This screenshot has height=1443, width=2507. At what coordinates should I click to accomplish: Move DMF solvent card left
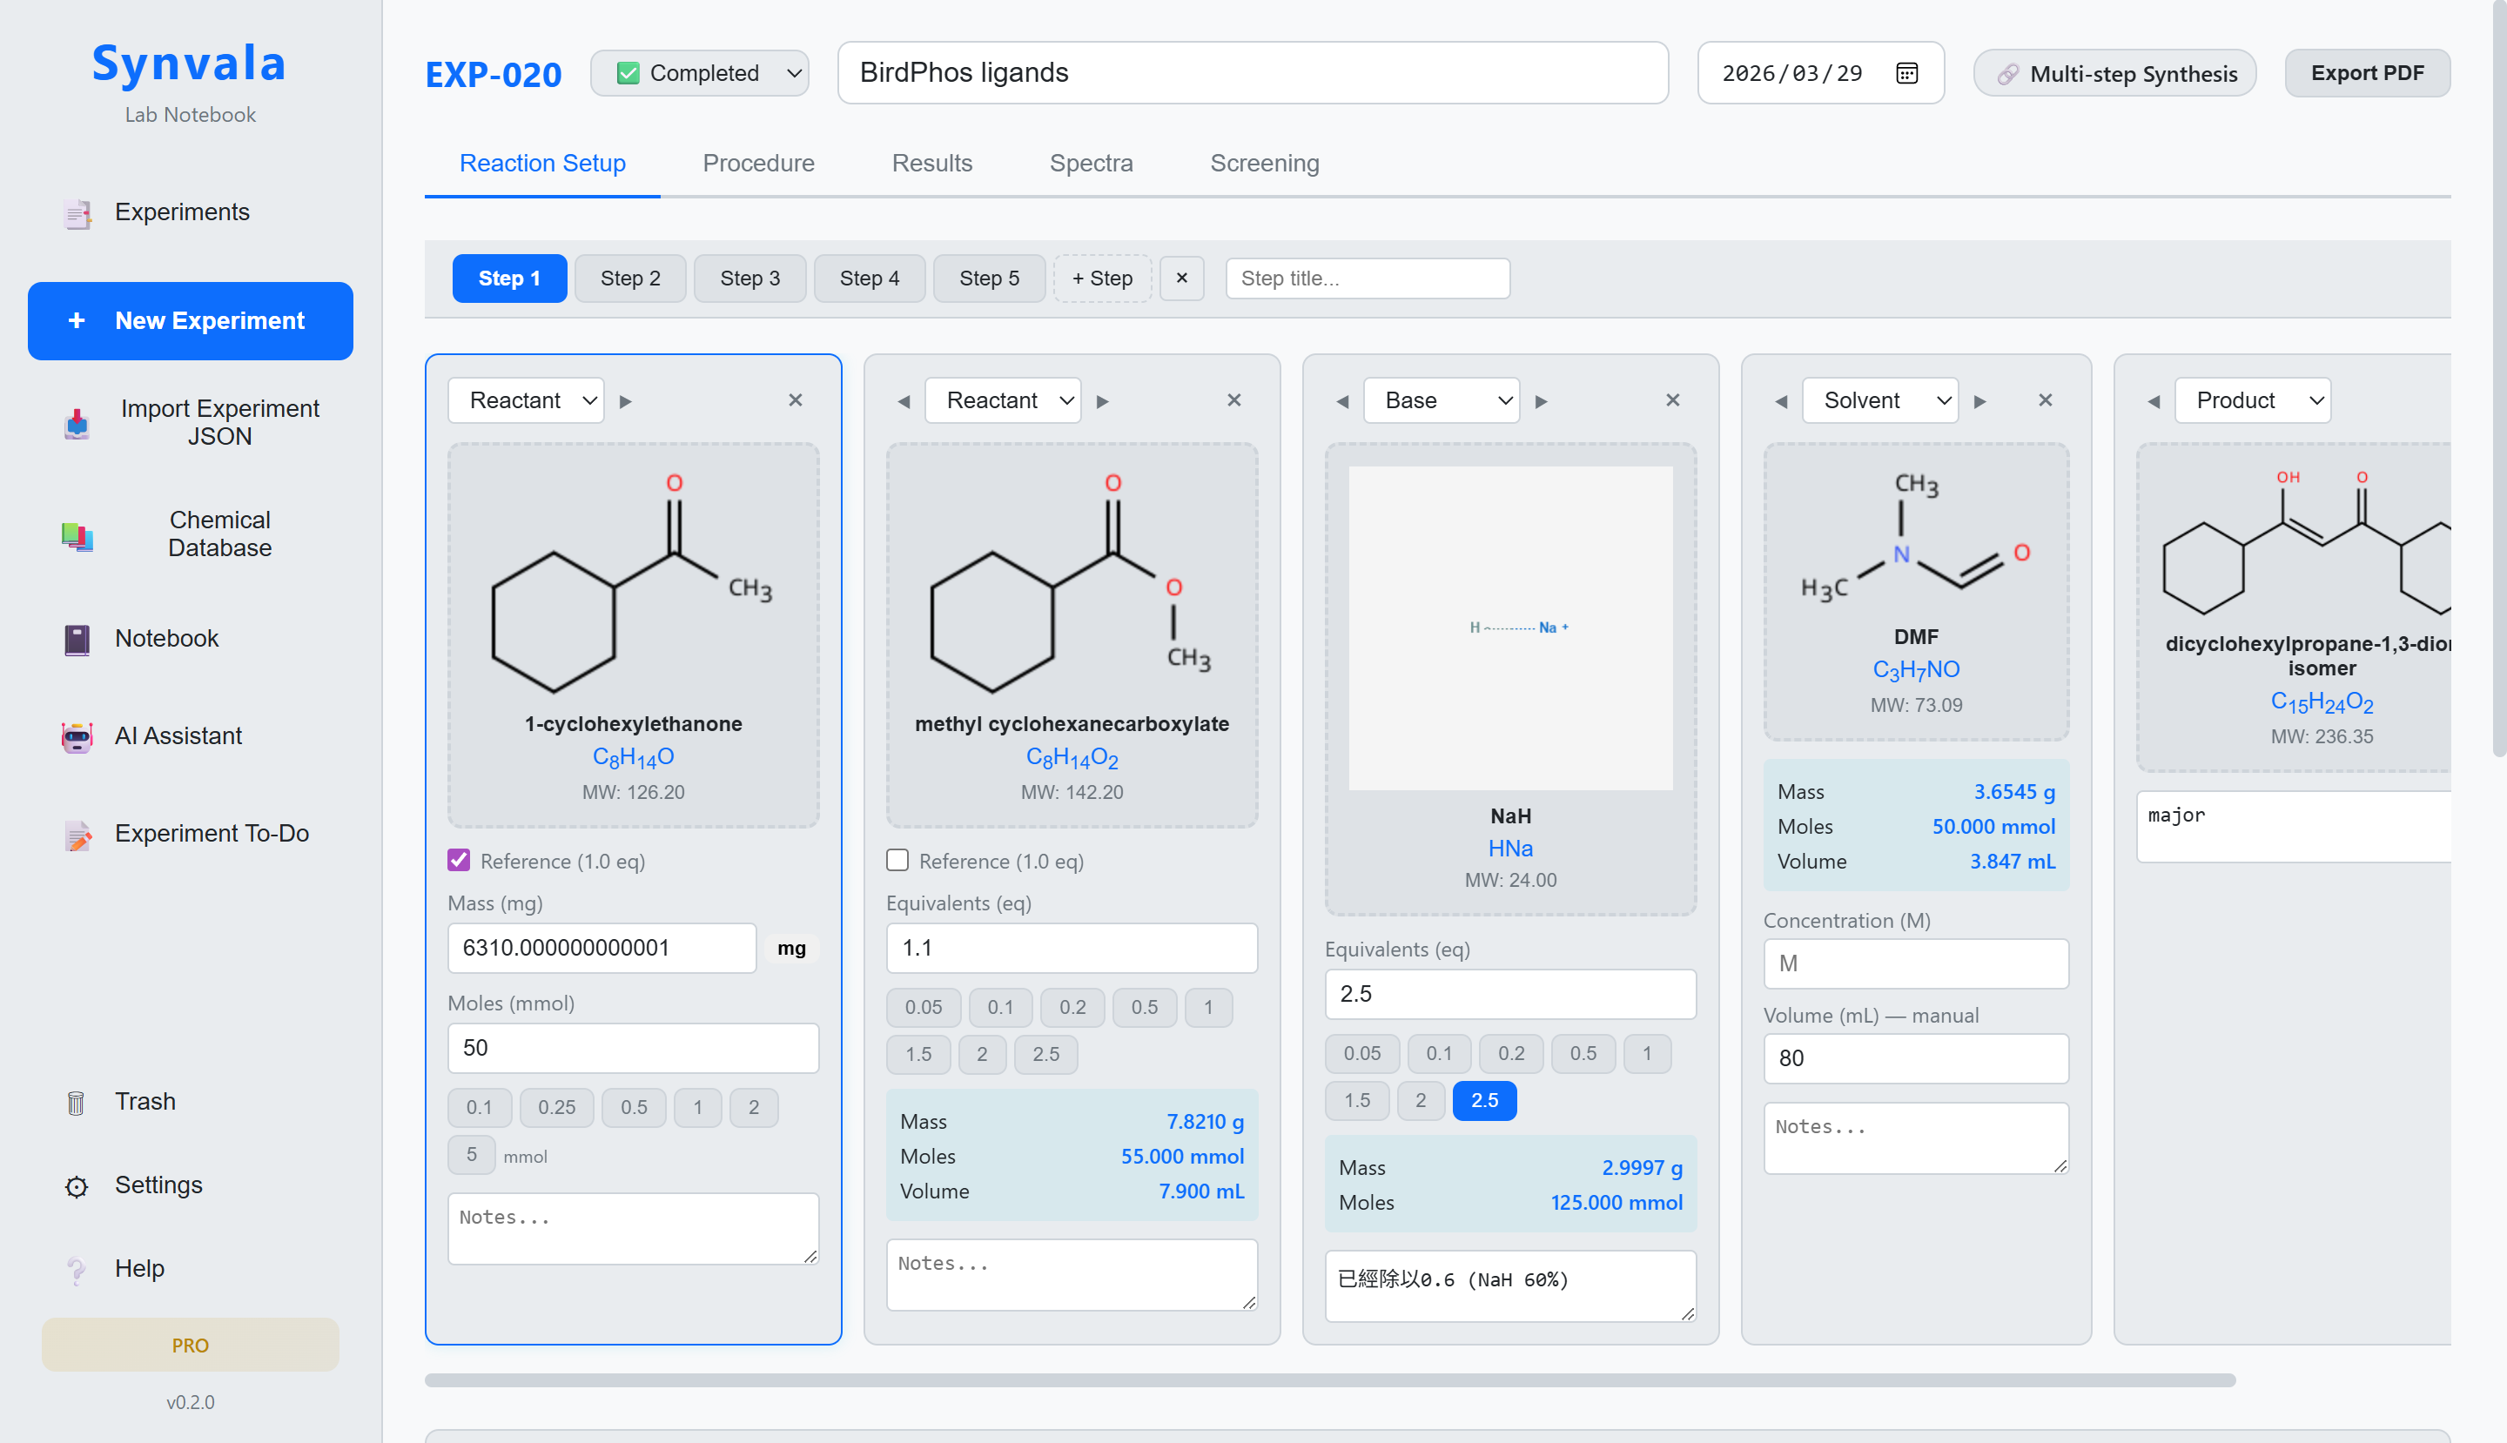click(x=1781, y=401)
